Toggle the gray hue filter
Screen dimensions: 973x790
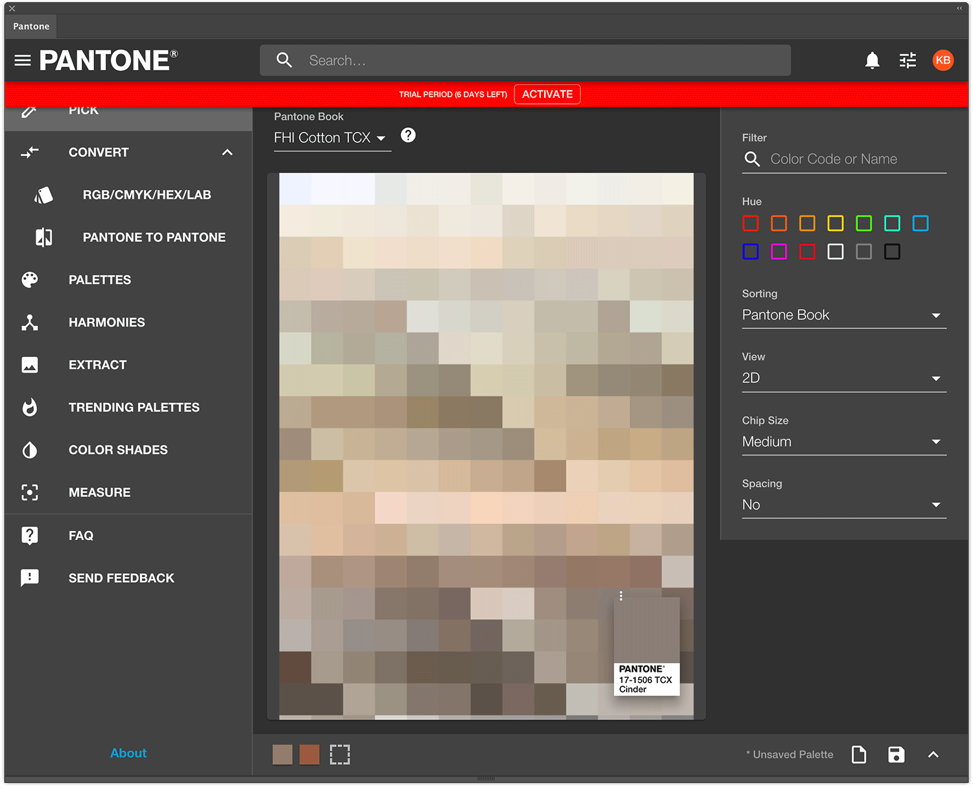coord(864,251)
